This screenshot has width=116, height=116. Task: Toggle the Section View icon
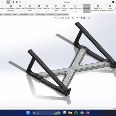(x=63, y=18)
